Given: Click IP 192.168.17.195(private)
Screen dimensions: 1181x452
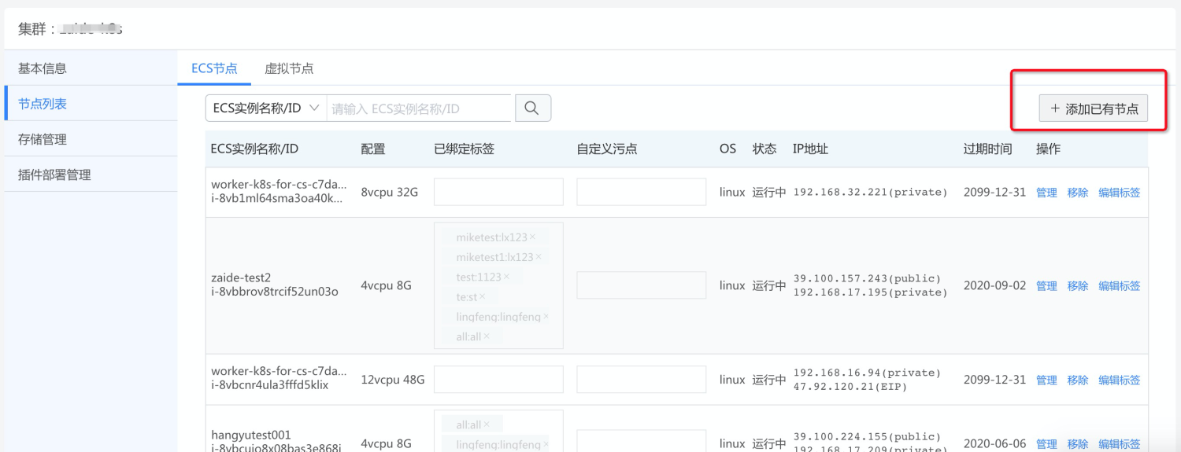Looking at the screenshot, I should pos(870,292).
